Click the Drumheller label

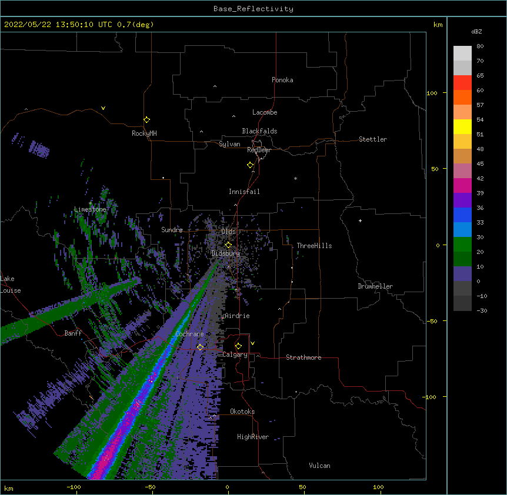pyautogui.click(x=375, y=286)
